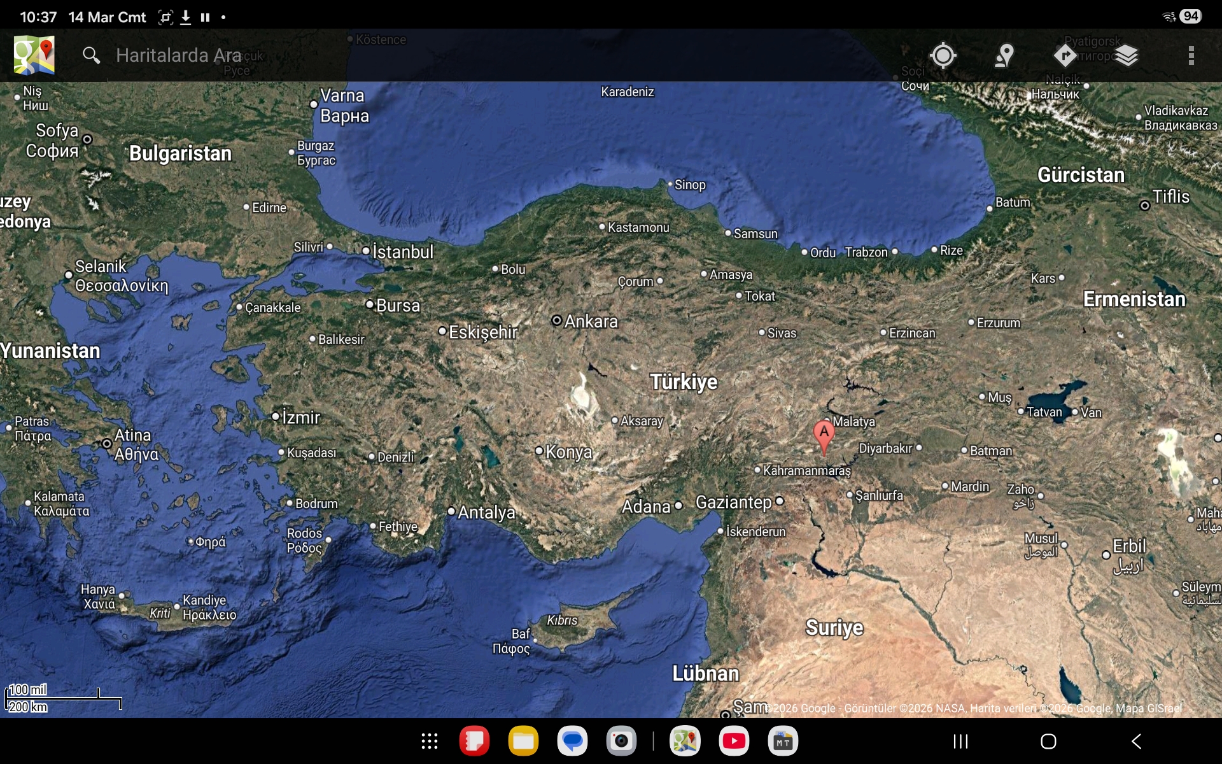1222x764 pixels.
Task: Tap the Android recent apps button
Action: point(960,741)
